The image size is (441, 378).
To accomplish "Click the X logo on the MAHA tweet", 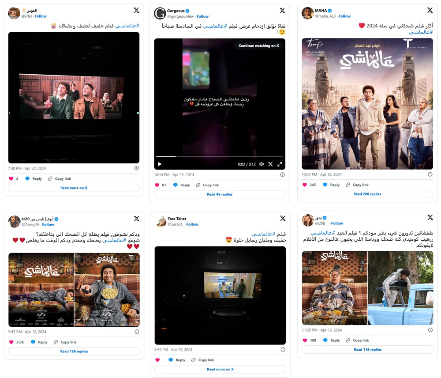I will pos(430,11).
